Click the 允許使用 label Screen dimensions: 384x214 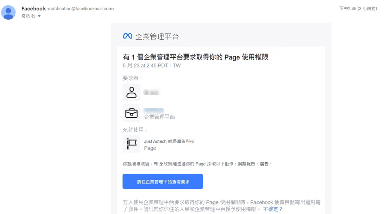click(135, 130)
